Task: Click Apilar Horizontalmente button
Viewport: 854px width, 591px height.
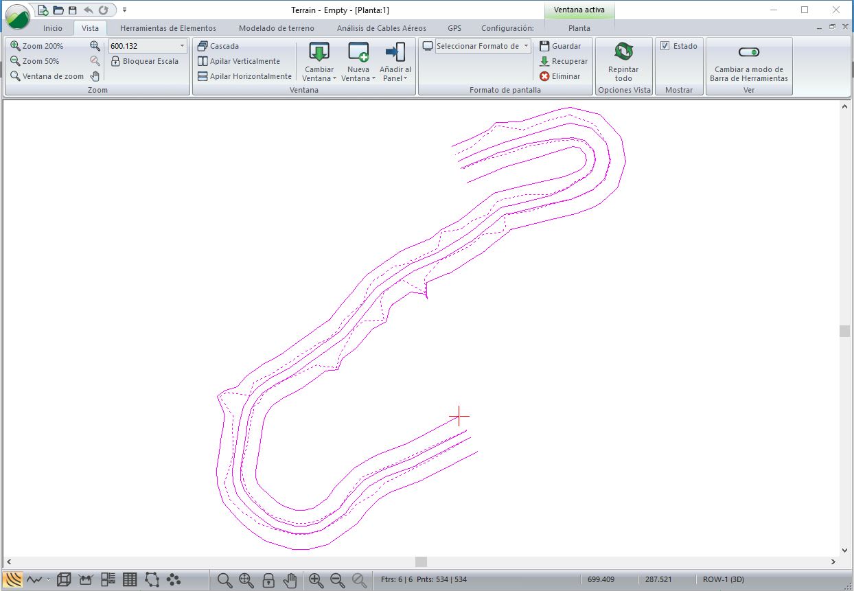Action: [x=244, y=76]
